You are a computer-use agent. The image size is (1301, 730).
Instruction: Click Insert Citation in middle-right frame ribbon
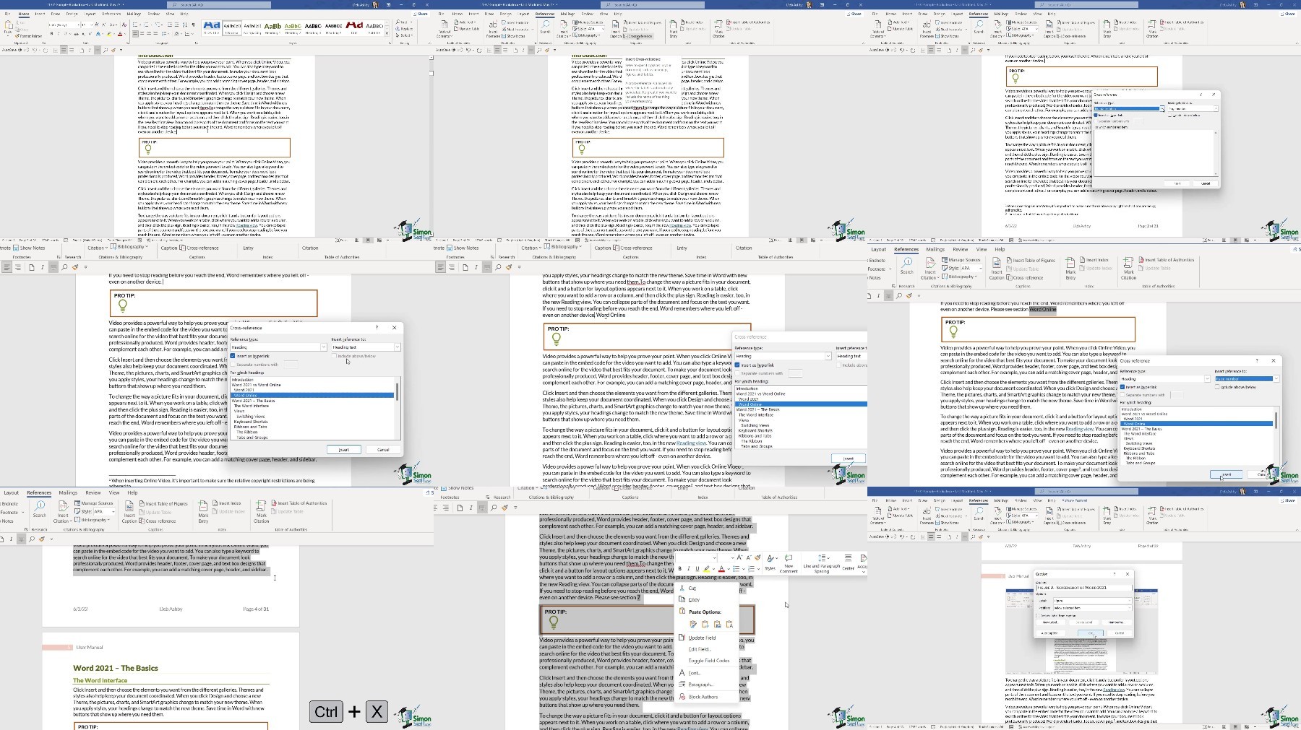click(929, 269)
